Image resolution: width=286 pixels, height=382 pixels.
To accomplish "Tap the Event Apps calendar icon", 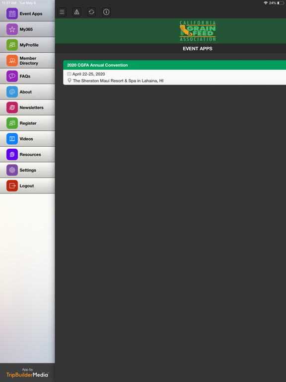I will [x=12, y=13].
